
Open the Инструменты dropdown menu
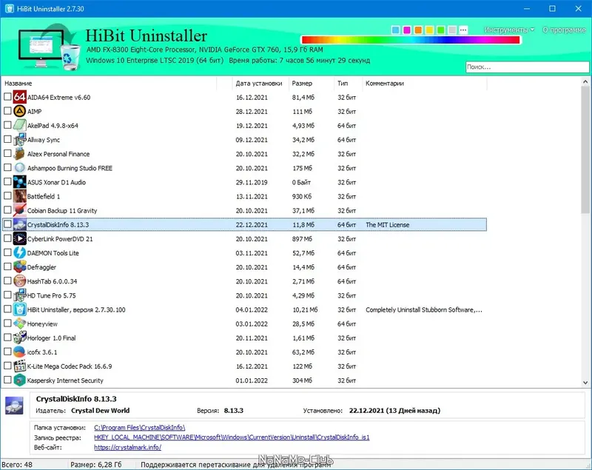[509, 30]
